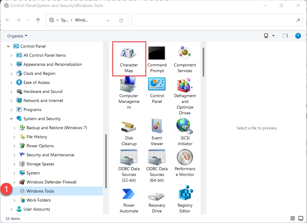
Task: Collapse the Control Panel tree node
Action: [8, 46]
